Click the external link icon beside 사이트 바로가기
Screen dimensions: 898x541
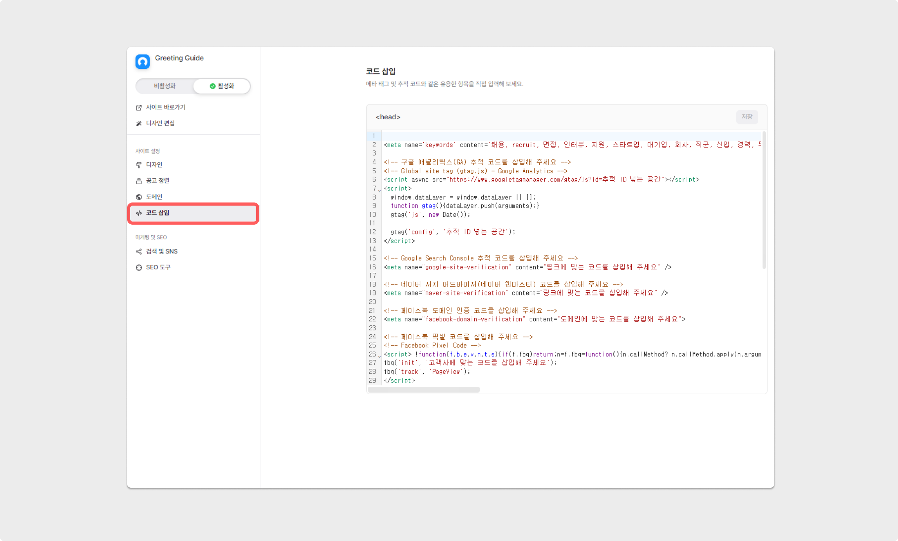click(139, 108)
